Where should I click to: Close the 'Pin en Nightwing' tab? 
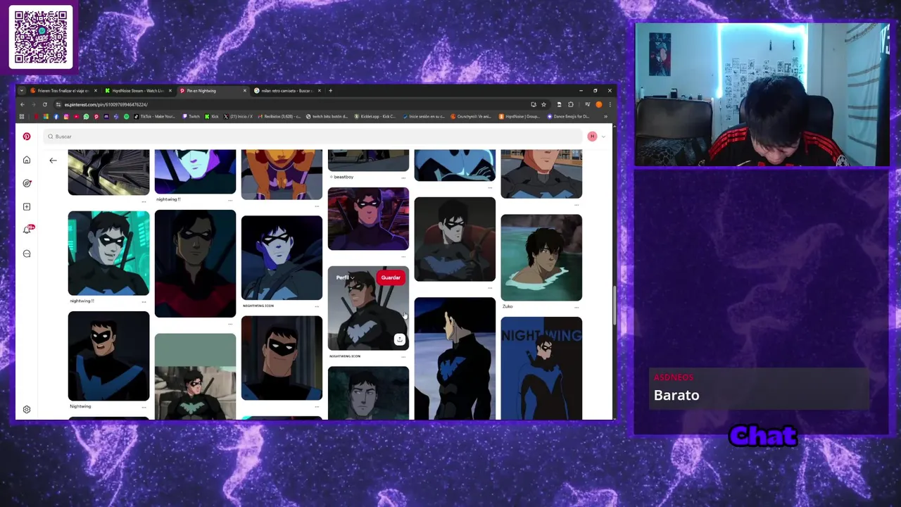click(245, 90)
